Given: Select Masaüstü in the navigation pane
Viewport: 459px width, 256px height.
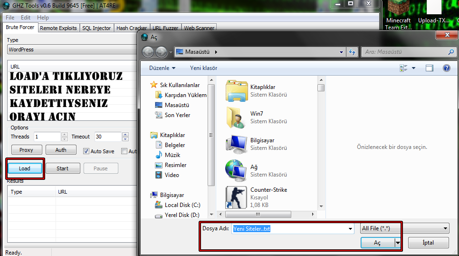Looking at the screenshot, I should point(177,105).
